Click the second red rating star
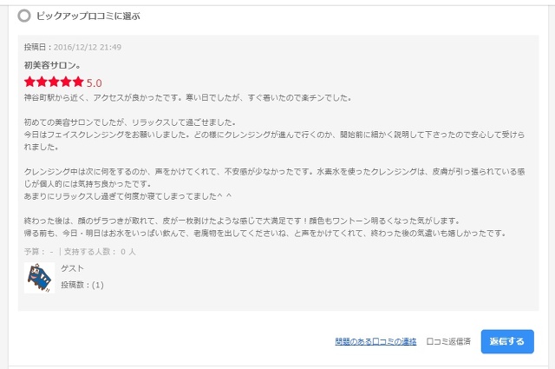 [42, 82]
